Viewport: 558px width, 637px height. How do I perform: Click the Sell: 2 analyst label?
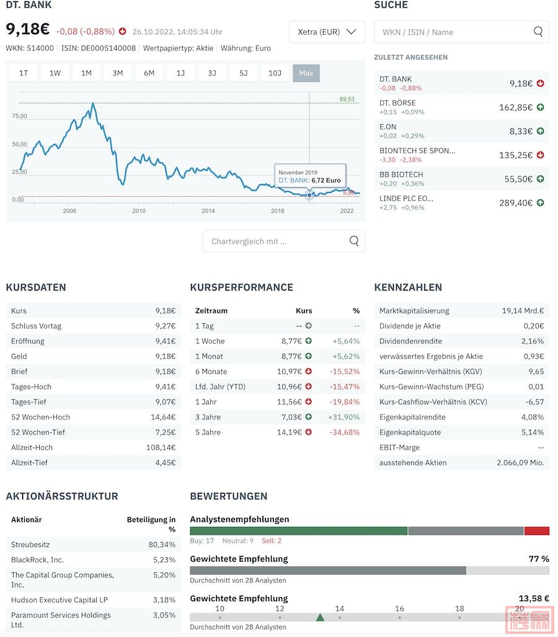coord(272,541)
